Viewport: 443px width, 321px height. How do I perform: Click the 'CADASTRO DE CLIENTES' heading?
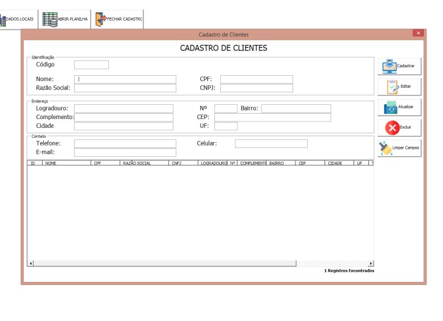[x=223, y=48]
